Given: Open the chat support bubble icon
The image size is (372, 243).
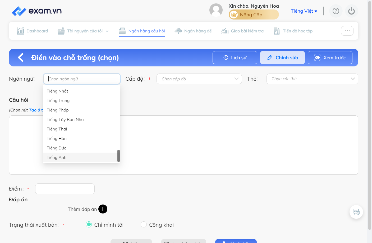Looking at the screenshot, I should coord(356,212).
